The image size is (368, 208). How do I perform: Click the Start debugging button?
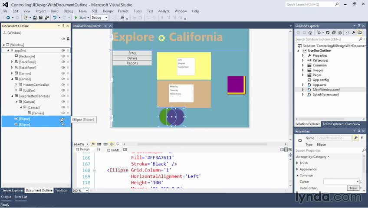[80, 18]
